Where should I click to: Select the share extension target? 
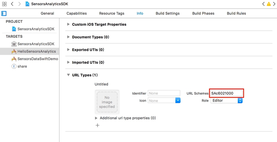(22, 66)
